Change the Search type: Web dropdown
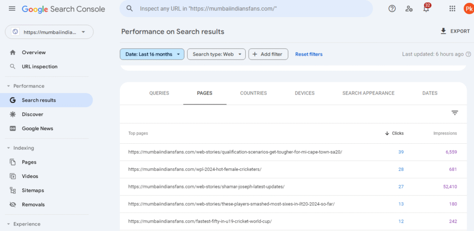The image size is (474, 231). click(x=216, y=54)
